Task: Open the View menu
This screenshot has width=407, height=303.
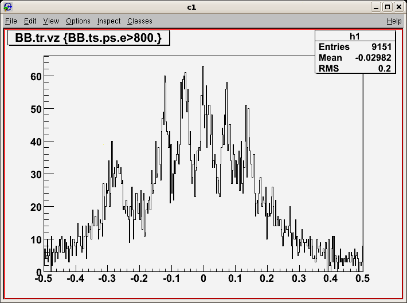Action: pos(51,21)
